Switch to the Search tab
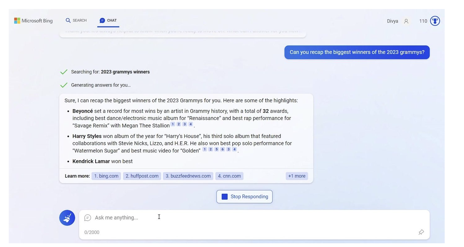Viewport: 464px width, 247px height. pos(76,21)
